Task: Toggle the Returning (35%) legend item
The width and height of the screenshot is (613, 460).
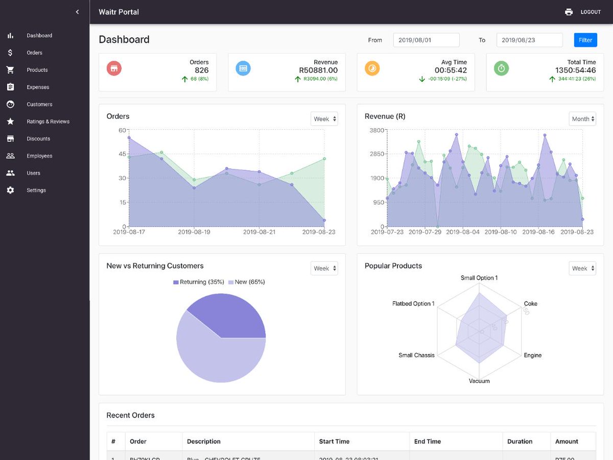Action: 199,282
